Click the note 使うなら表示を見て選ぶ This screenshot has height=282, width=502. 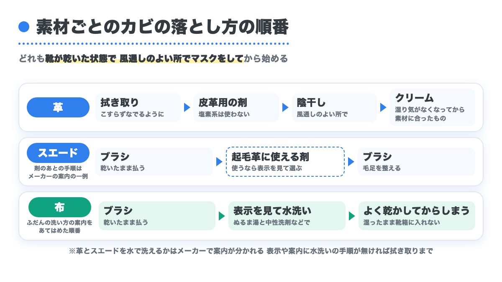pos(266,168)
